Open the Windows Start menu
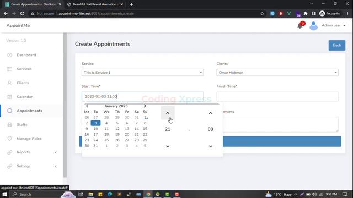This screenshot has width=353, height=198. [x=4, y=194]
